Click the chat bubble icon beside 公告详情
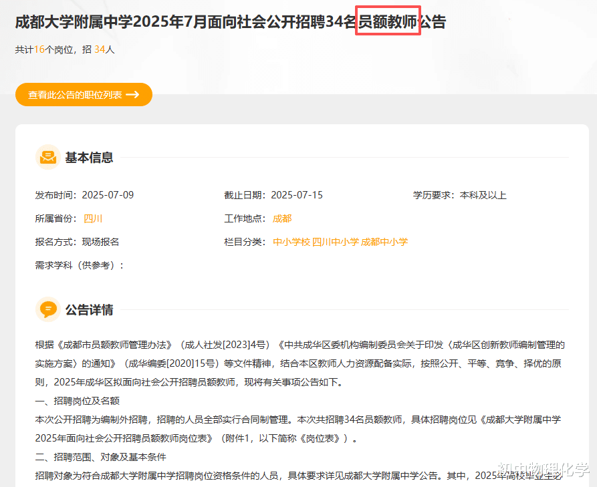 48,309
